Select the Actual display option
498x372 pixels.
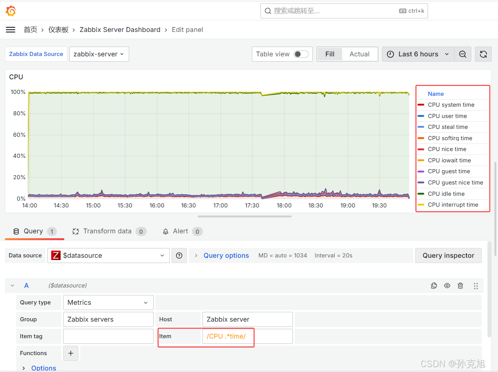point(359,54)
